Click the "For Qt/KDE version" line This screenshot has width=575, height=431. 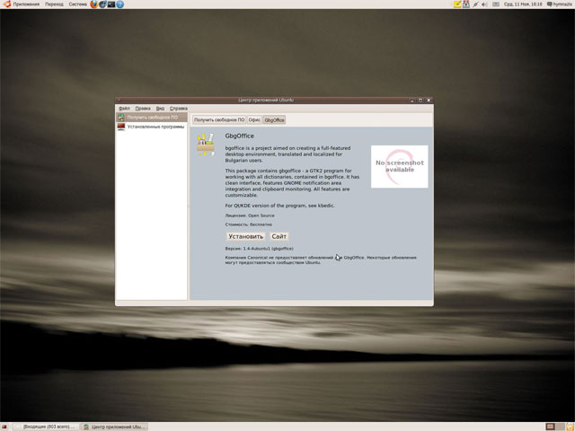click(279, 206)
